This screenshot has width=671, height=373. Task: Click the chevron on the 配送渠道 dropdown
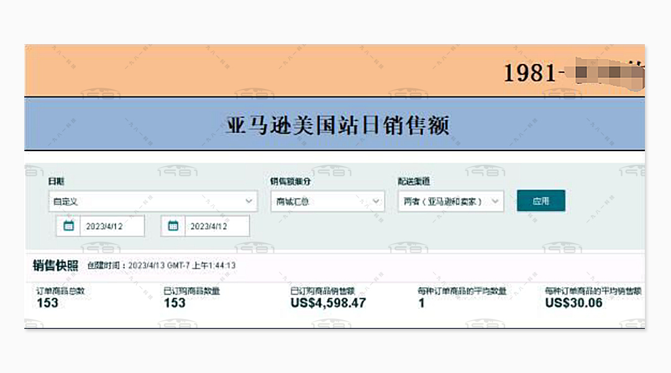[496, 201]
